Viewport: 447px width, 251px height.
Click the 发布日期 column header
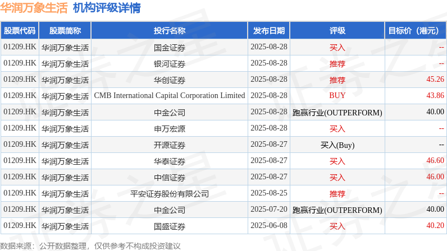269,30
